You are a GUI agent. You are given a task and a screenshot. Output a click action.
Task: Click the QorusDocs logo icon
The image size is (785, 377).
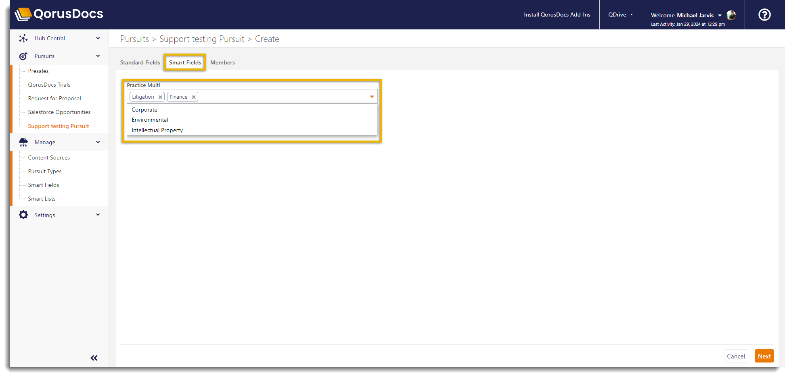[x=23, y=14]
